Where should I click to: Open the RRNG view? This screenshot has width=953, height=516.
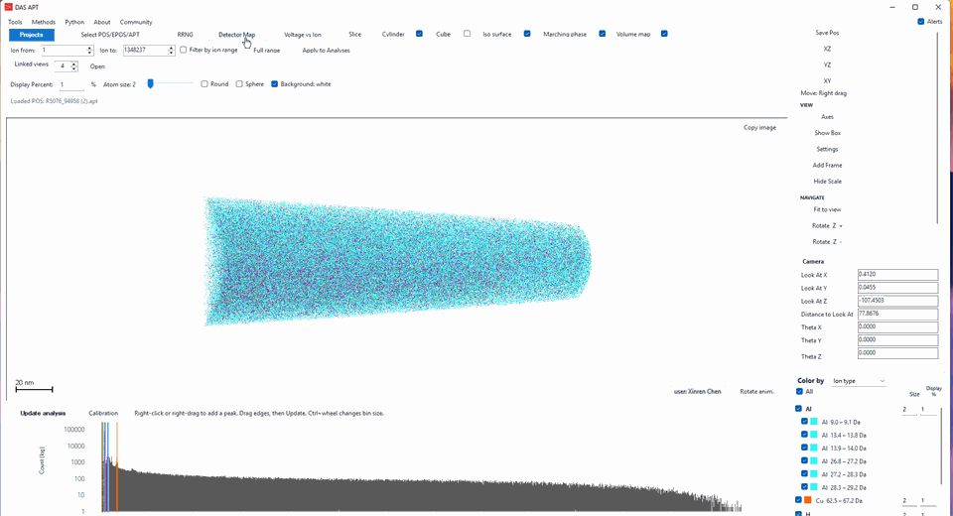pyautogui.click(x=186, y=35)
